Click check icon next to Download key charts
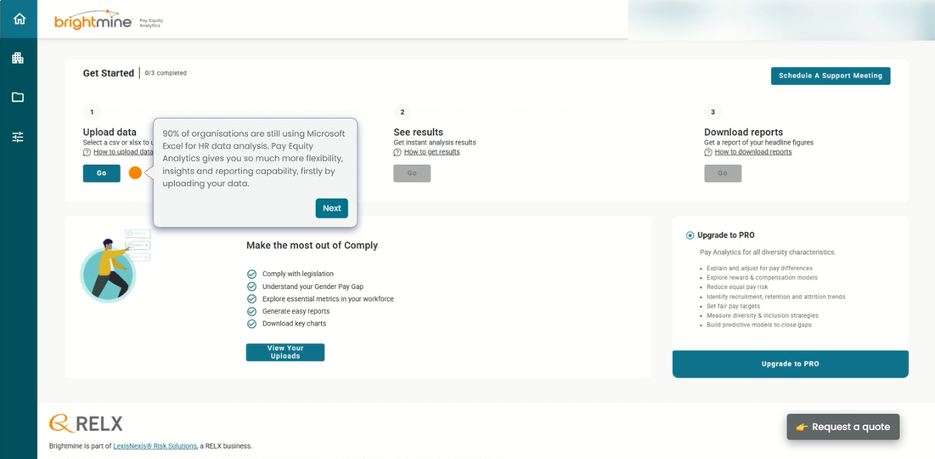Screen dimensions: 935x459 coord(251,324)
